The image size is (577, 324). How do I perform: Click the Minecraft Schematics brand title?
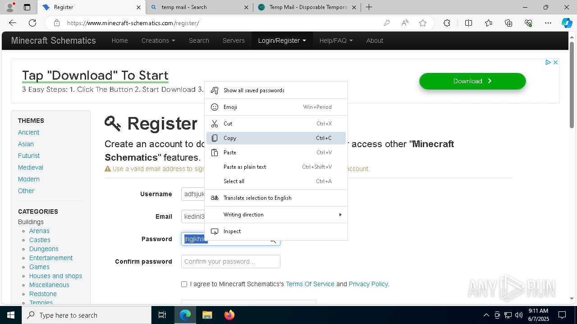pyautogui.click(x=53, y=40)
